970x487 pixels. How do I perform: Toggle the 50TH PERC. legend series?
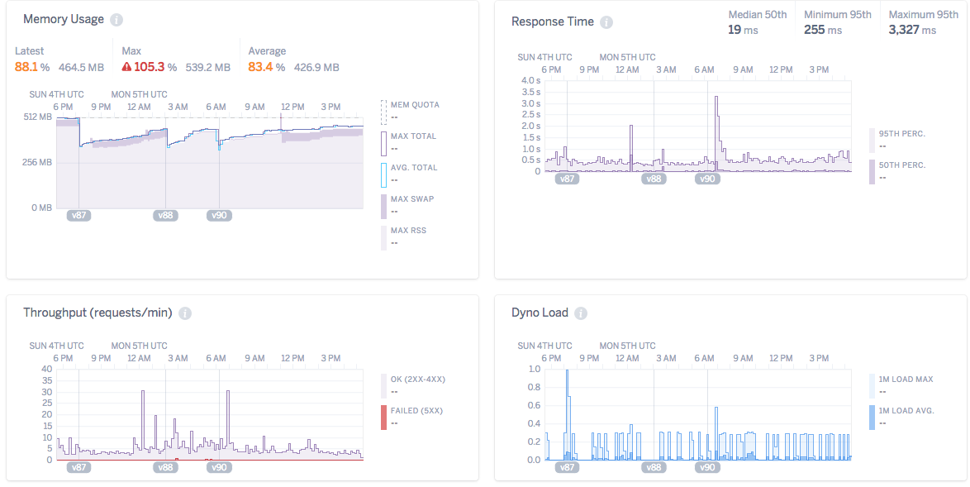pos(897,171)
